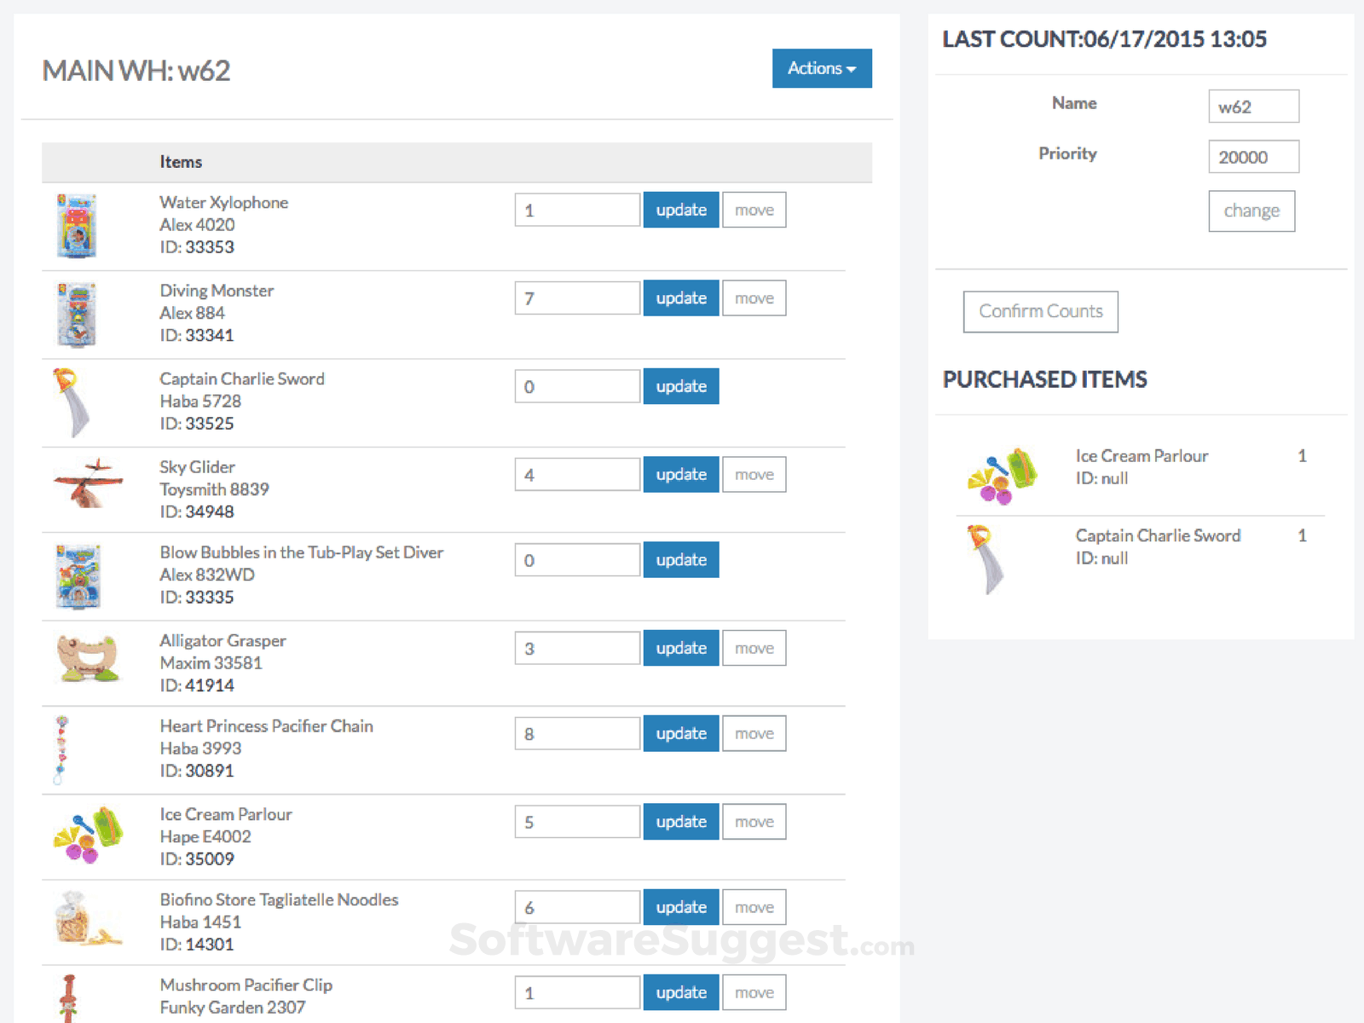Update the Water Xylophone quantity
The image size is (1364, 1023).
click(x=680, y=210)
